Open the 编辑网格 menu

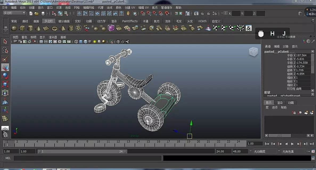coord(89,8)
